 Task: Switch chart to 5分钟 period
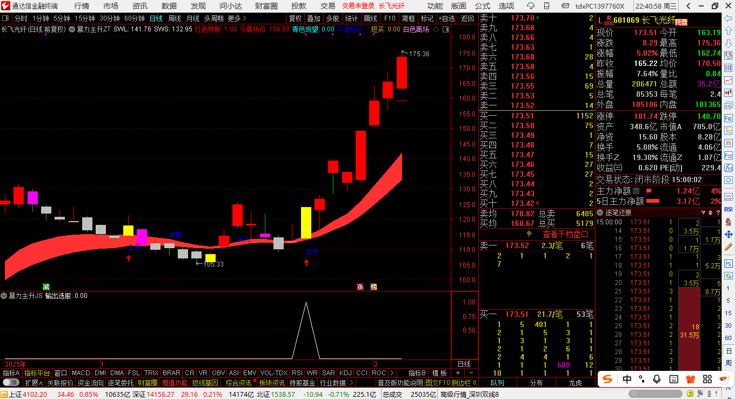[x=62, y=18]
